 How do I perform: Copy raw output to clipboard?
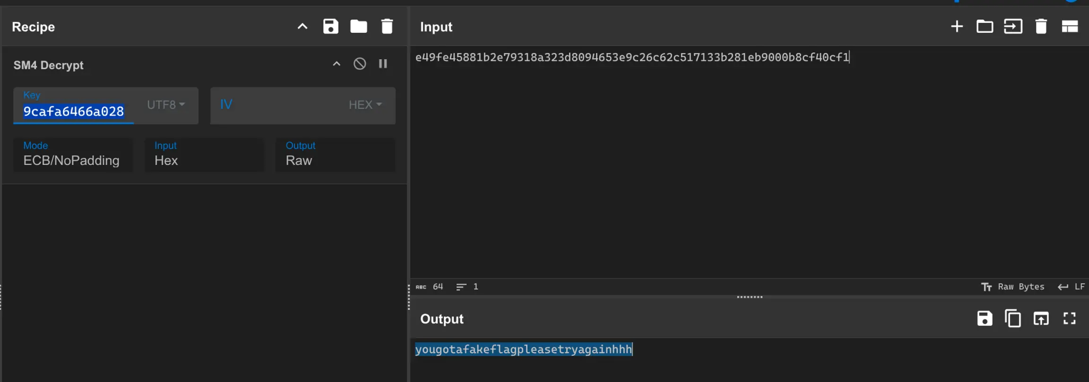point(1012,319)
